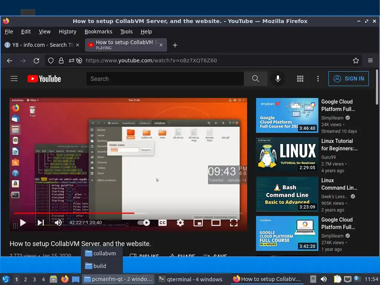
Task: Mute the video using speaker icon
Action: click(x=58, y=223)
